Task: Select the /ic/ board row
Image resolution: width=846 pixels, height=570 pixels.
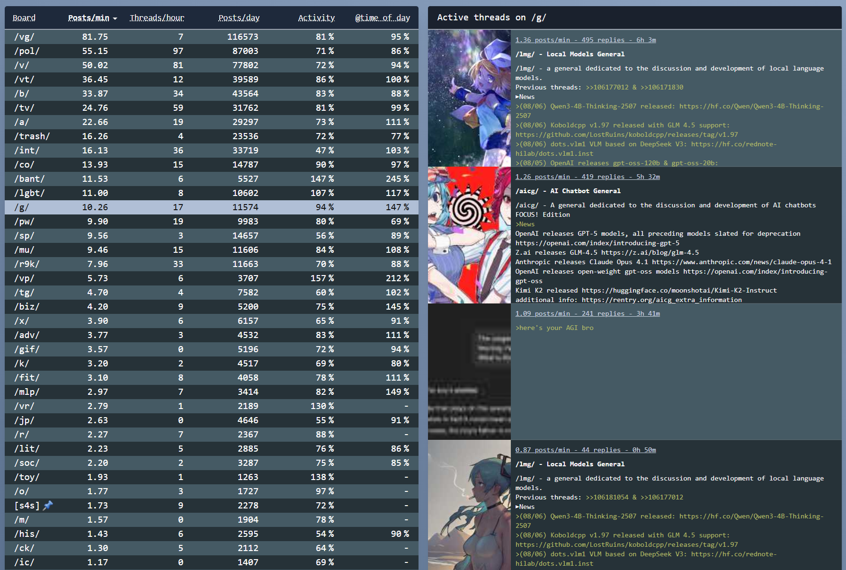Action: pyautogui.click(x=212, y=562)
